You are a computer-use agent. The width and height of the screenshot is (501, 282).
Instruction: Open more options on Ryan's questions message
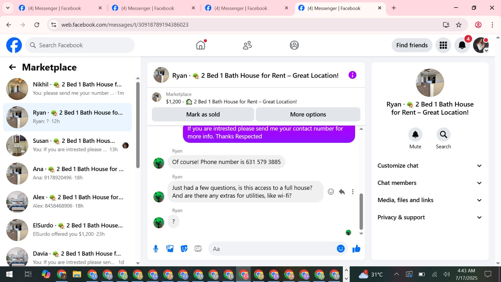click(x=353, y=192)
